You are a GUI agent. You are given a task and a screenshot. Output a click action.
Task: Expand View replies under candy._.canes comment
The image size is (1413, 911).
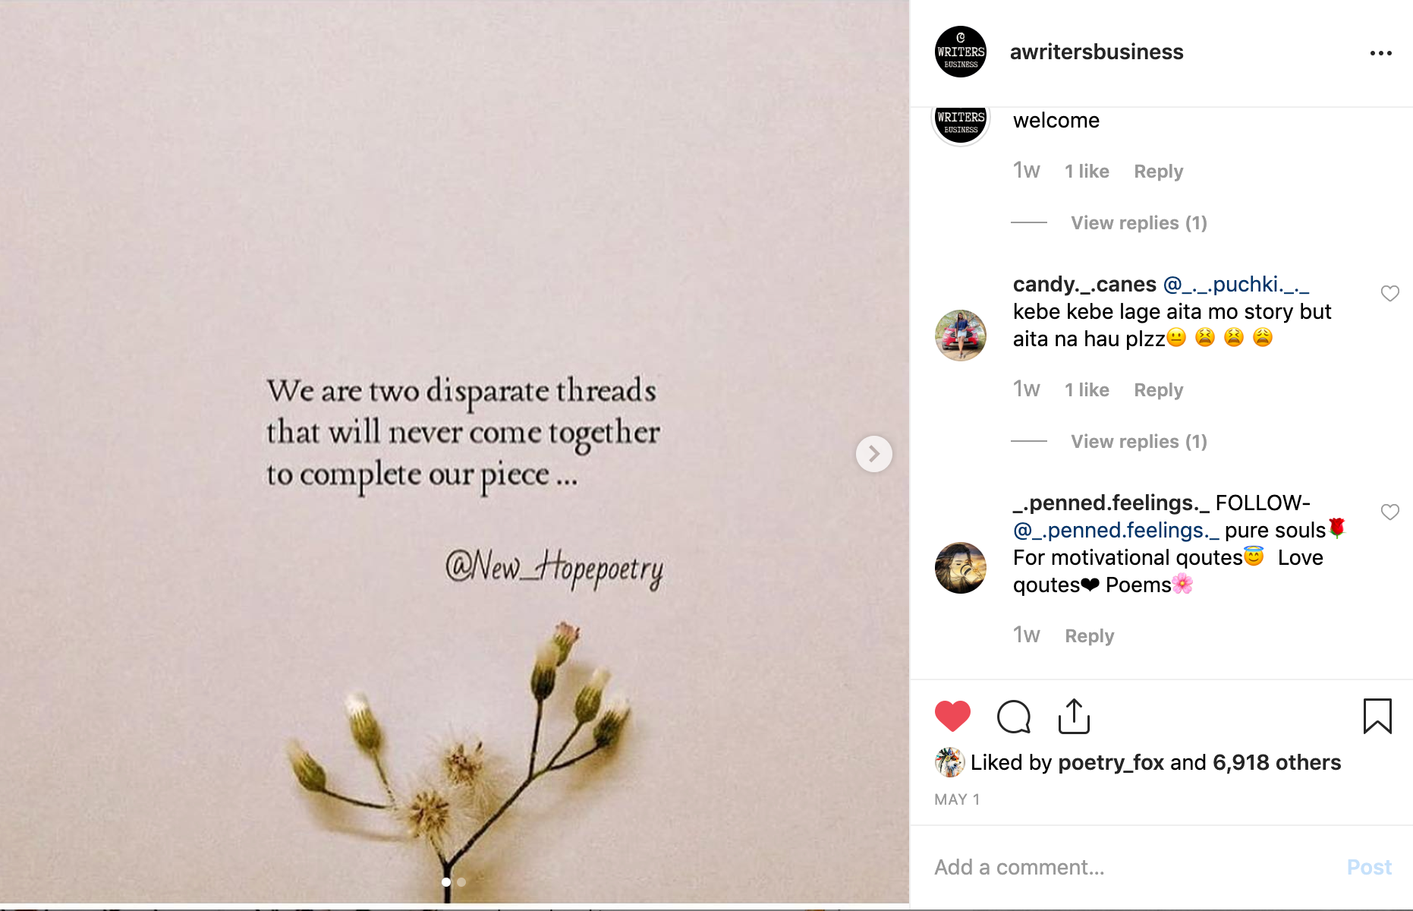[x=1138, y=442]
